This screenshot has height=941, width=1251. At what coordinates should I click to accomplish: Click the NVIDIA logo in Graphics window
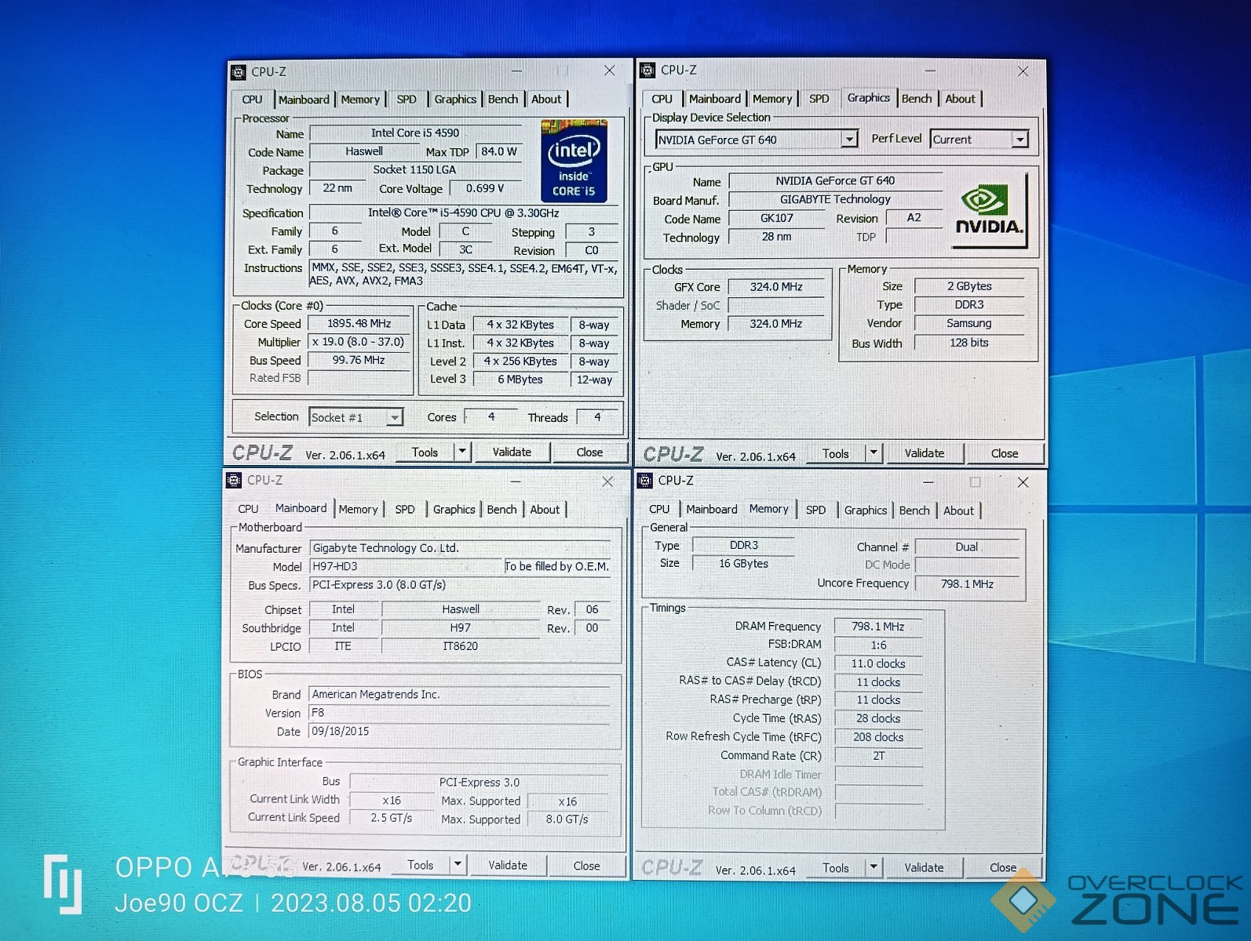pos(990,212)
